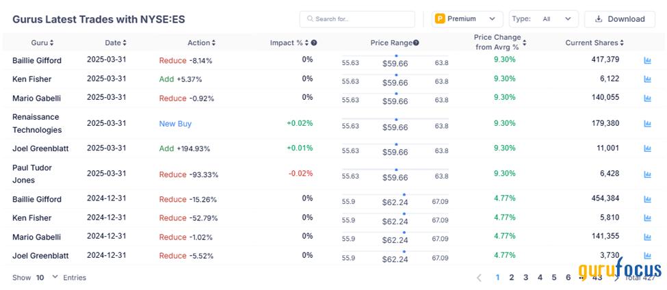
Task: Open chart icon for Paul Tudor Jones row
Action: pyautogui.click(x=647, y=174)
